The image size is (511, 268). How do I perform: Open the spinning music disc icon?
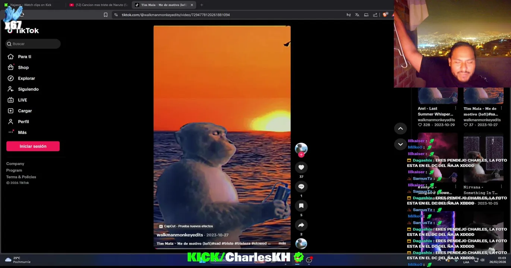point(301,243)
